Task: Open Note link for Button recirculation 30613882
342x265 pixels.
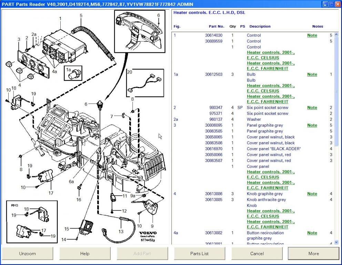Action: click(x=312, y=233)
